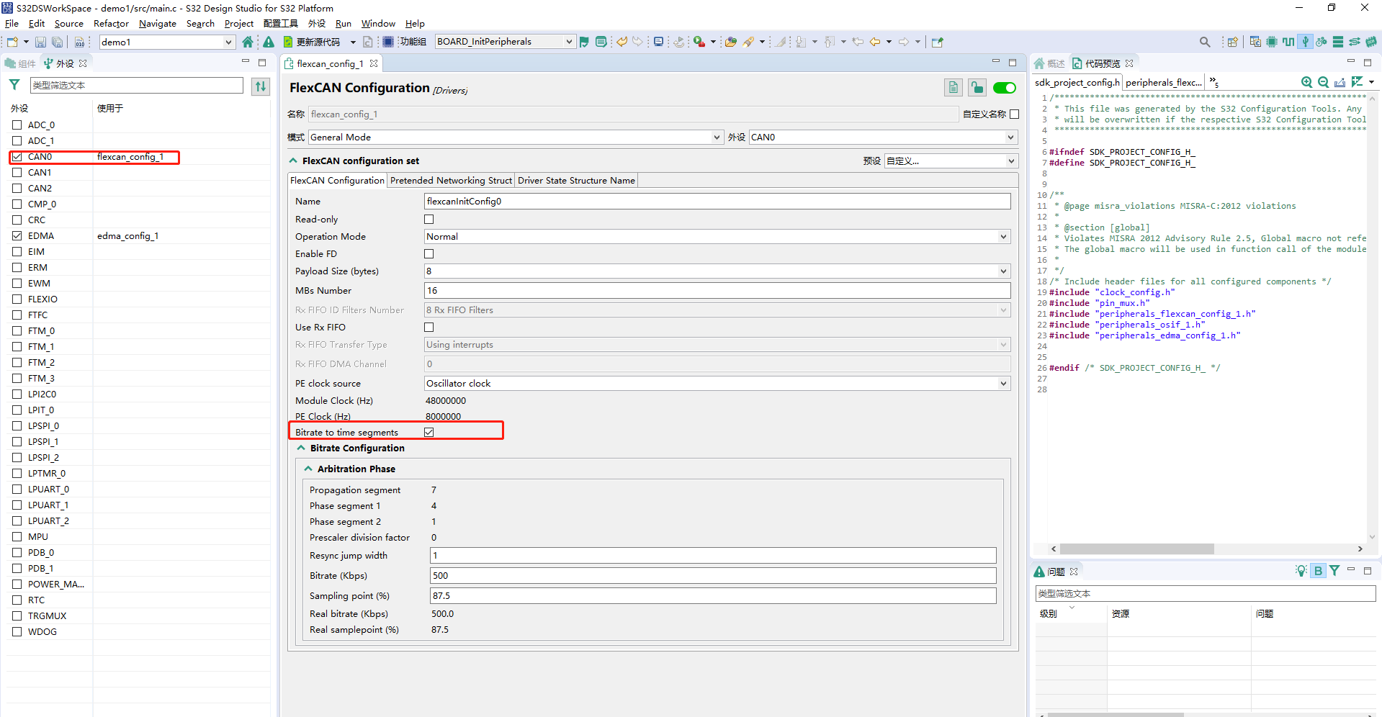Click the Name field flexcanInitConfig0

717,202
